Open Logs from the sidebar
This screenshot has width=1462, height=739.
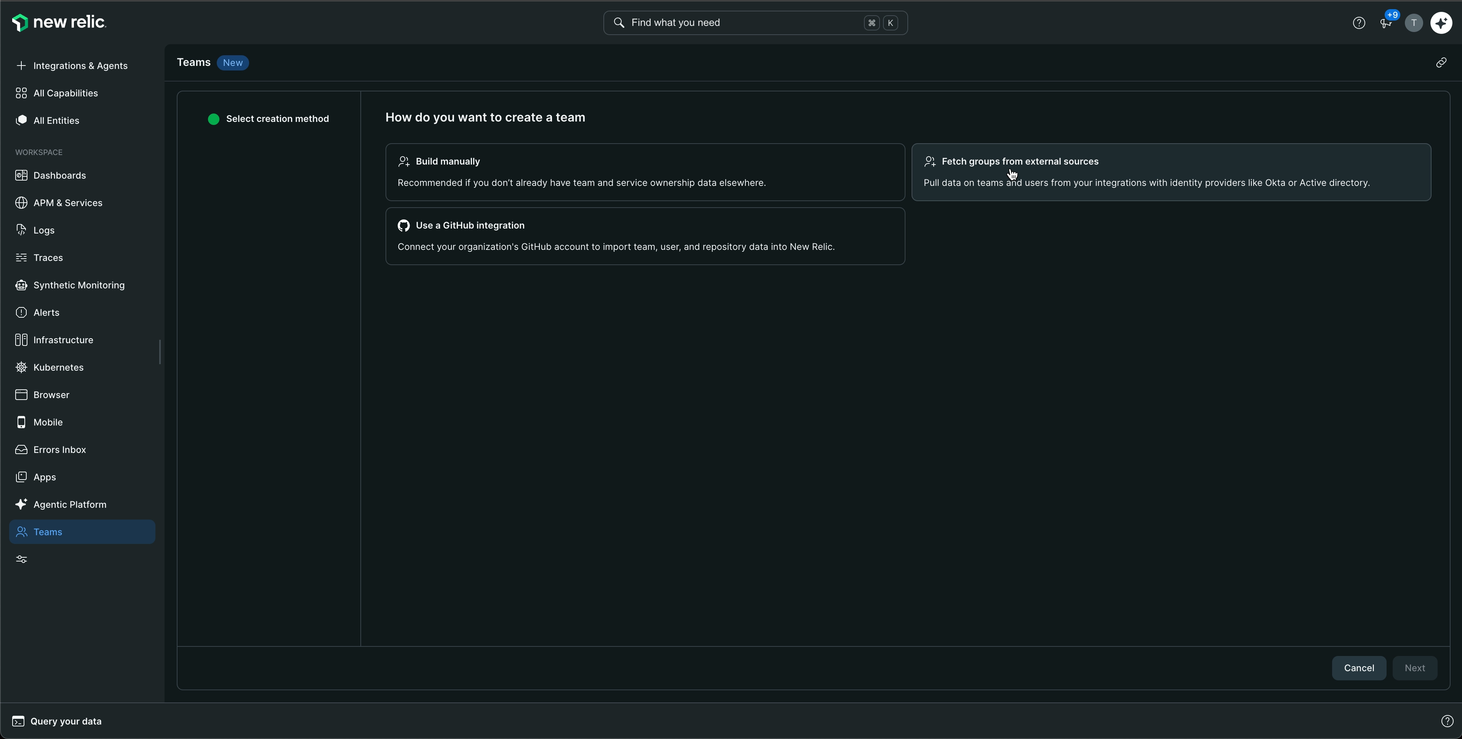pos(82,230)
